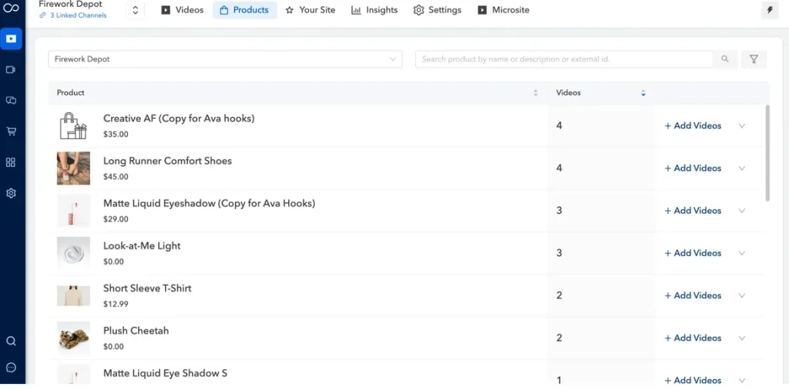Add videos to Matte Liquid Eyeshadow Copy

pyautogui.click(x=693, y=211)
